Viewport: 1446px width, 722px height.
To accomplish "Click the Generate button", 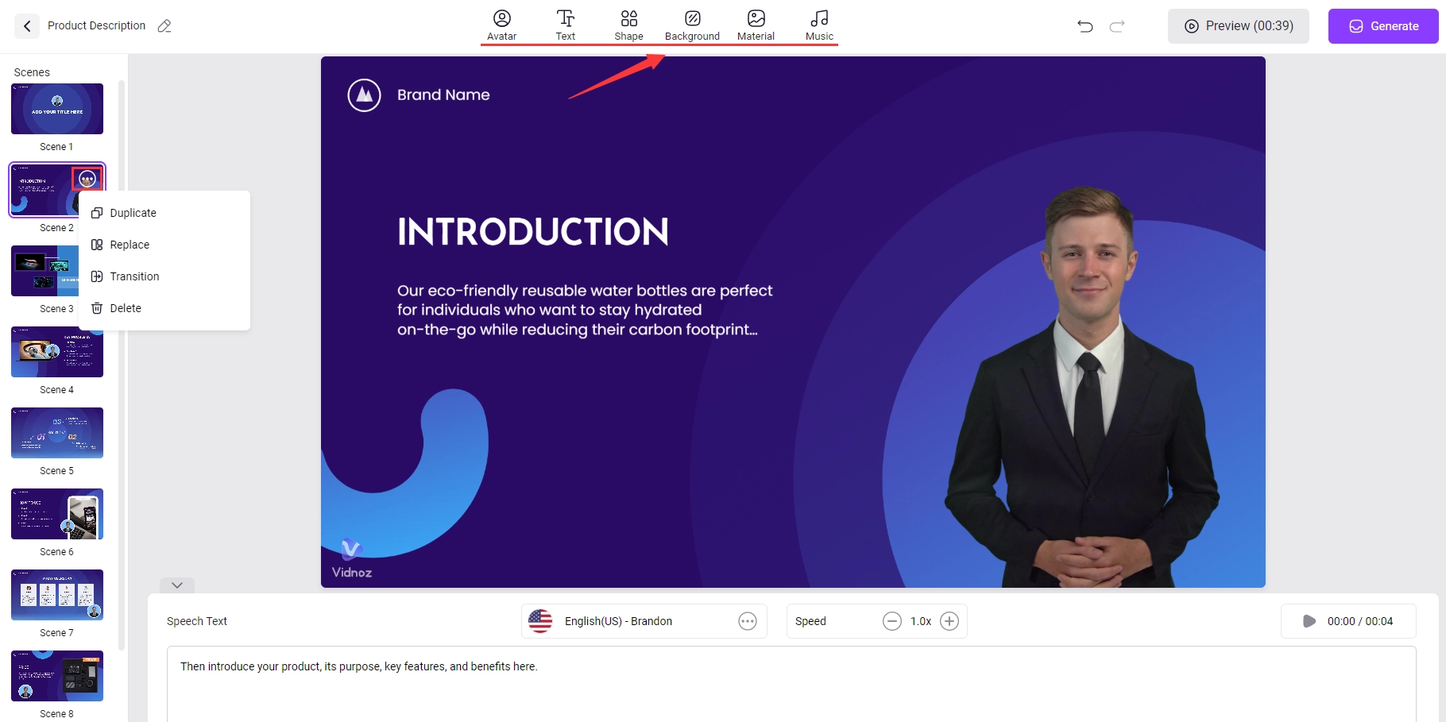I will pos(1382,26).
